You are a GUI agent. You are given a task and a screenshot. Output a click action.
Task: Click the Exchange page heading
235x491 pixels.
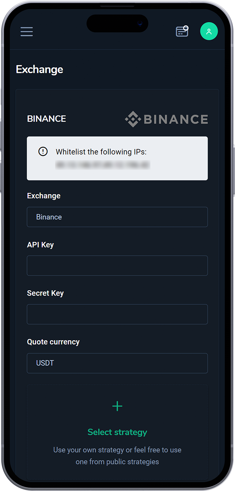pos(40,70)
